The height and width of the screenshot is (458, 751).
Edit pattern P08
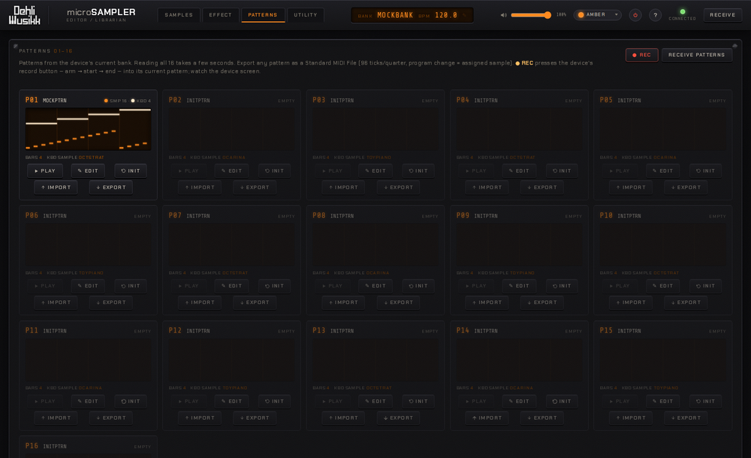point(375,285)
